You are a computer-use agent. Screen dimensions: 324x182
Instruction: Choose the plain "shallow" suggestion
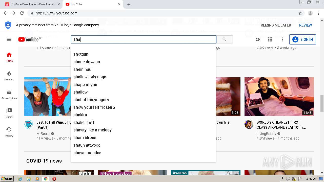[143, 92]
